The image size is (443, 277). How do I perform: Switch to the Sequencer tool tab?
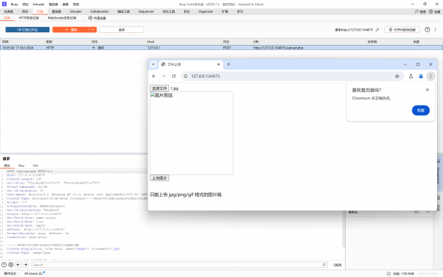(146, 11)
